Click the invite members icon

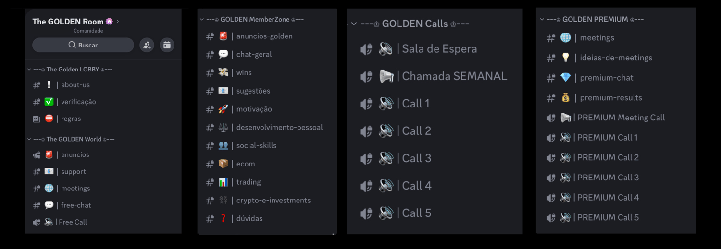147,45
